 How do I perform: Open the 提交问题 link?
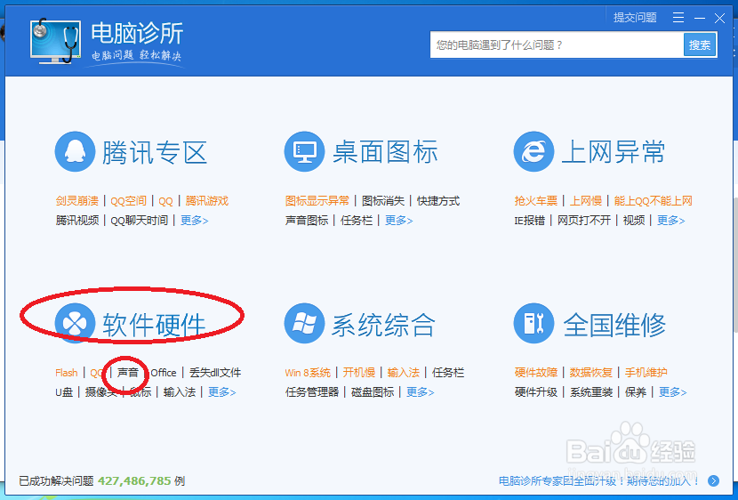click(635, 18)
